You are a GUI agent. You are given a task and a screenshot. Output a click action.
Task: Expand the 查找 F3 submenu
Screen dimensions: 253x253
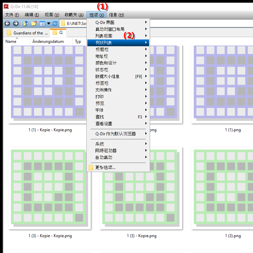118,117
